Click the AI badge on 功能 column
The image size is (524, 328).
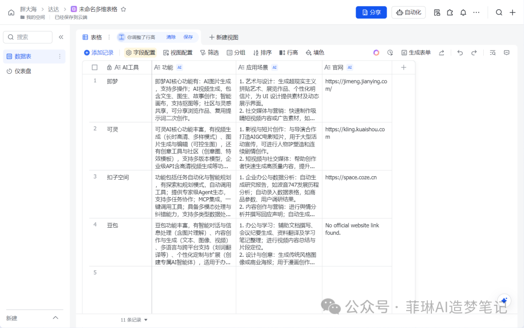tap(180, 67)
